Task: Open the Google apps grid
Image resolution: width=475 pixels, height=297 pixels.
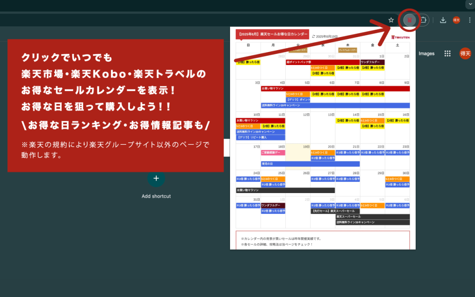Action: point(447,53)
